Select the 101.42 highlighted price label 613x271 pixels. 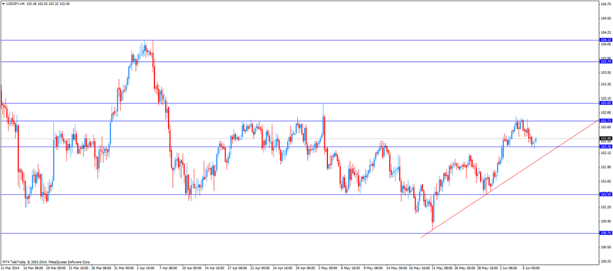(605, 194)
